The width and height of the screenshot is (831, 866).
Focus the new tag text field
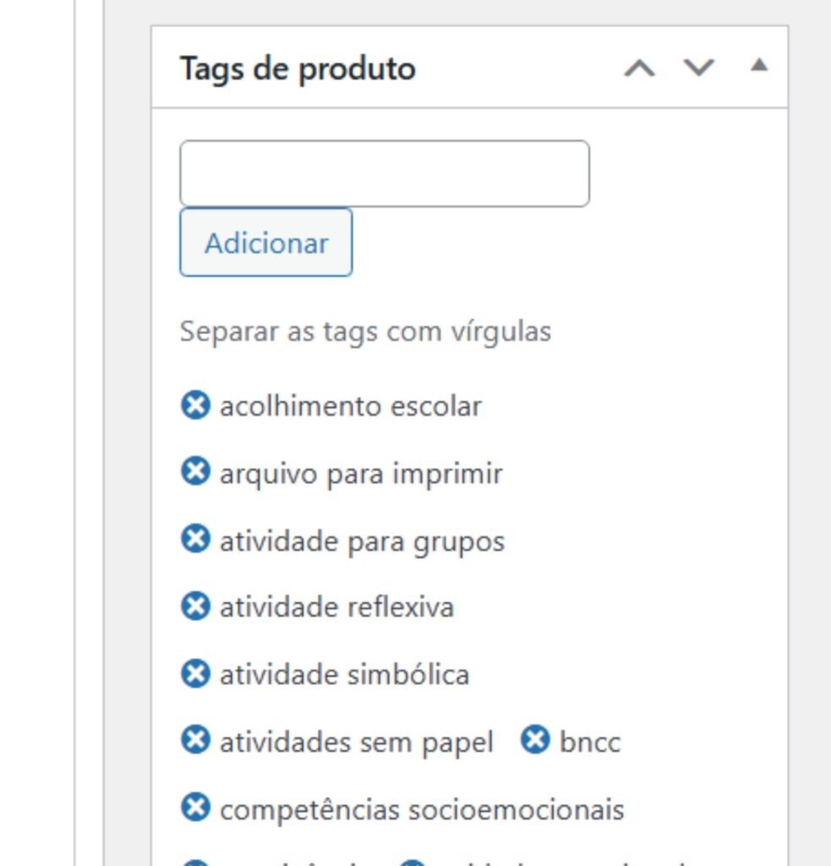point(384,173)
